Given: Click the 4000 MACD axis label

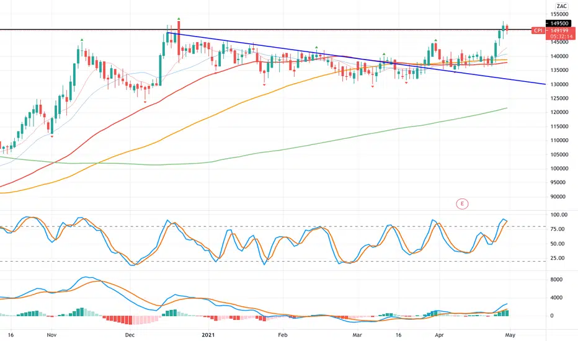Looking at the screenshot, I should coord(557,298).
